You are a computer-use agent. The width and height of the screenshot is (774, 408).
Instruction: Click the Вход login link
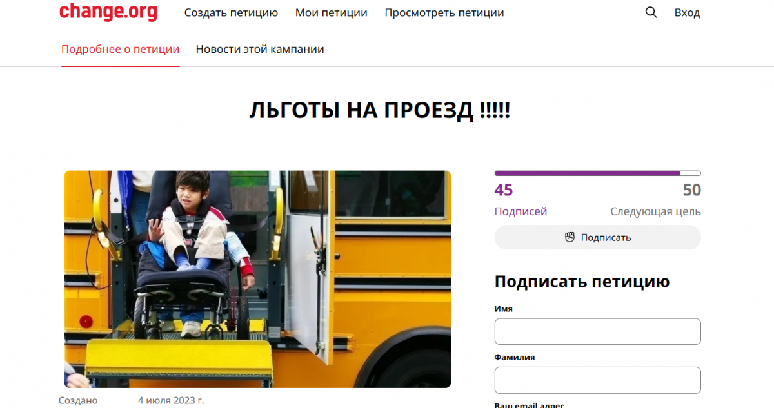687,13
